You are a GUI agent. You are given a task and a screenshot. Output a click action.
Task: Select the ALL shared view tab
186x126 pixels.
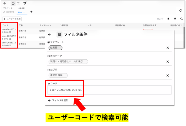[x=20, y=12]
